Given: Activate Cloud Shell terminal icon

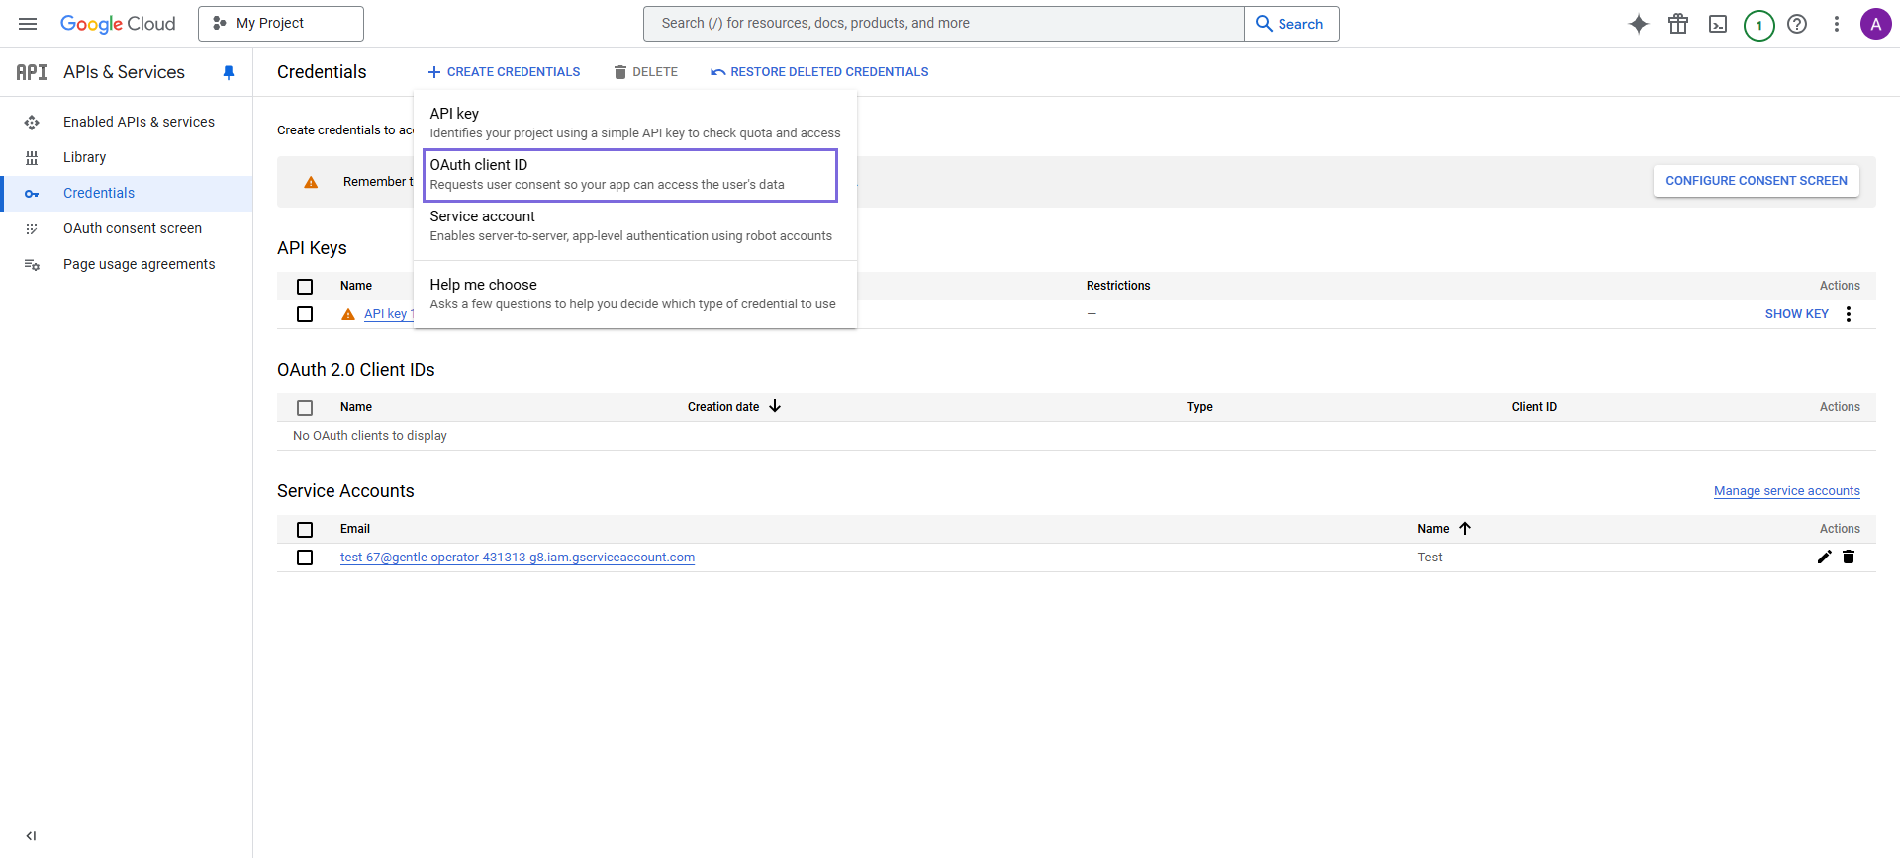Looking at the screenshot, I should [x=1718, y=24].
